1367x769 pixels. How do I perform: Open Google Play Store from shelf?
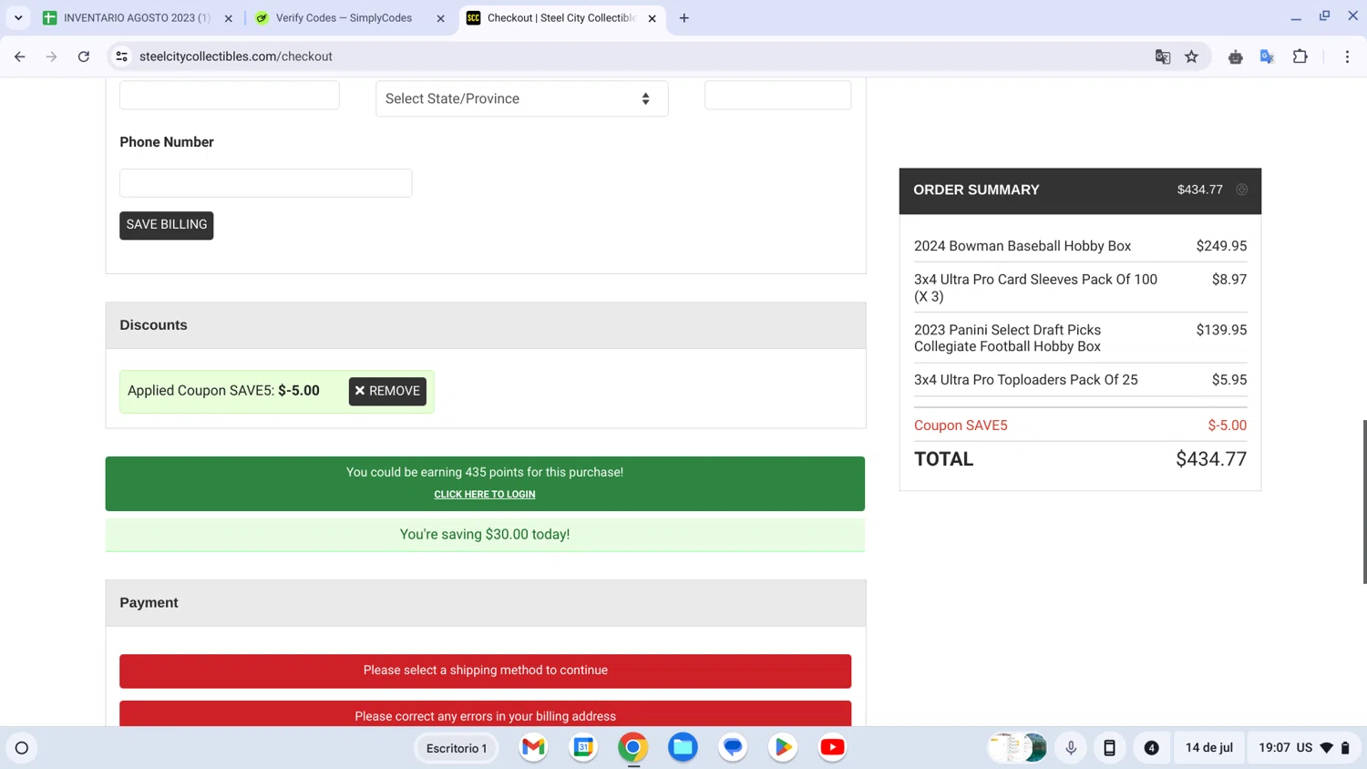pyautogui.click(x=783, y=747)
